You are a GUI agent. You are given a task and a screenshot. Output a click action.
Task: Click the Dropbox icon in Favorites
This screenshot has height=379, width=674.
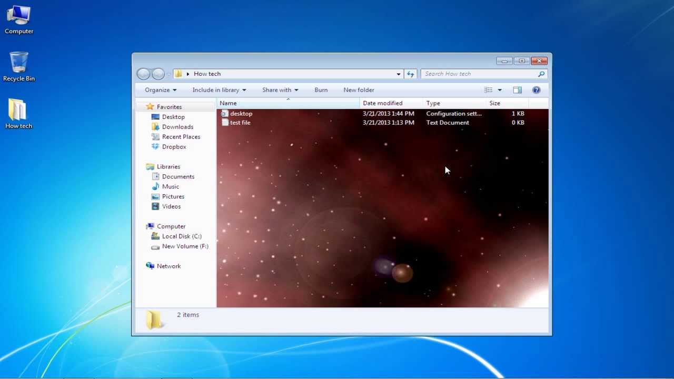pyautogui.click(x=155, y=147)
